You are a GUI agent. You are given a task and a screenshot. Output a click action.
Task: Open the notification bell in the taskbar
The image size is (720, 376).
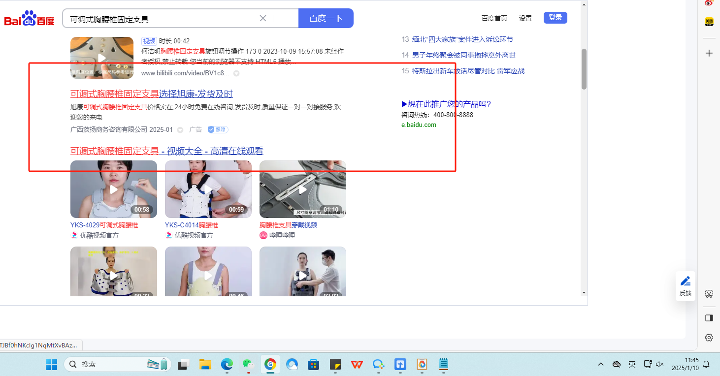706,365
